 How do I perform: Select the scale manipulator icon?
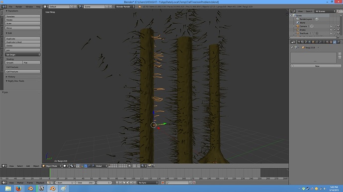[93, 166]
